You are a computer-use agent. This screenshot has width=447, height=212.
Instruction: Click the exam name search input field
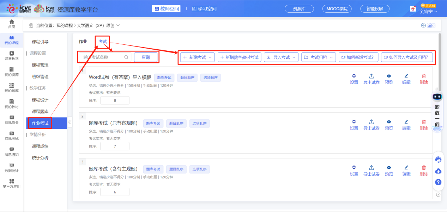click(x=102, y=57)
